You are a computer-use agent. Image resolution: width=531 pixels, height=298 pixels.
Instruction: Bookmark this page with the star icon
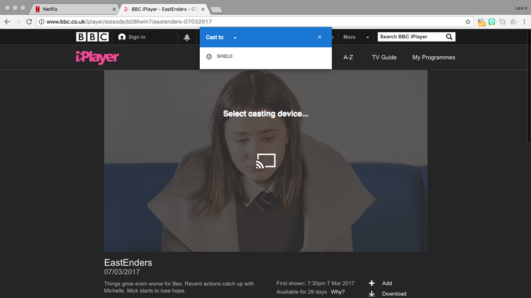(468, 22)
